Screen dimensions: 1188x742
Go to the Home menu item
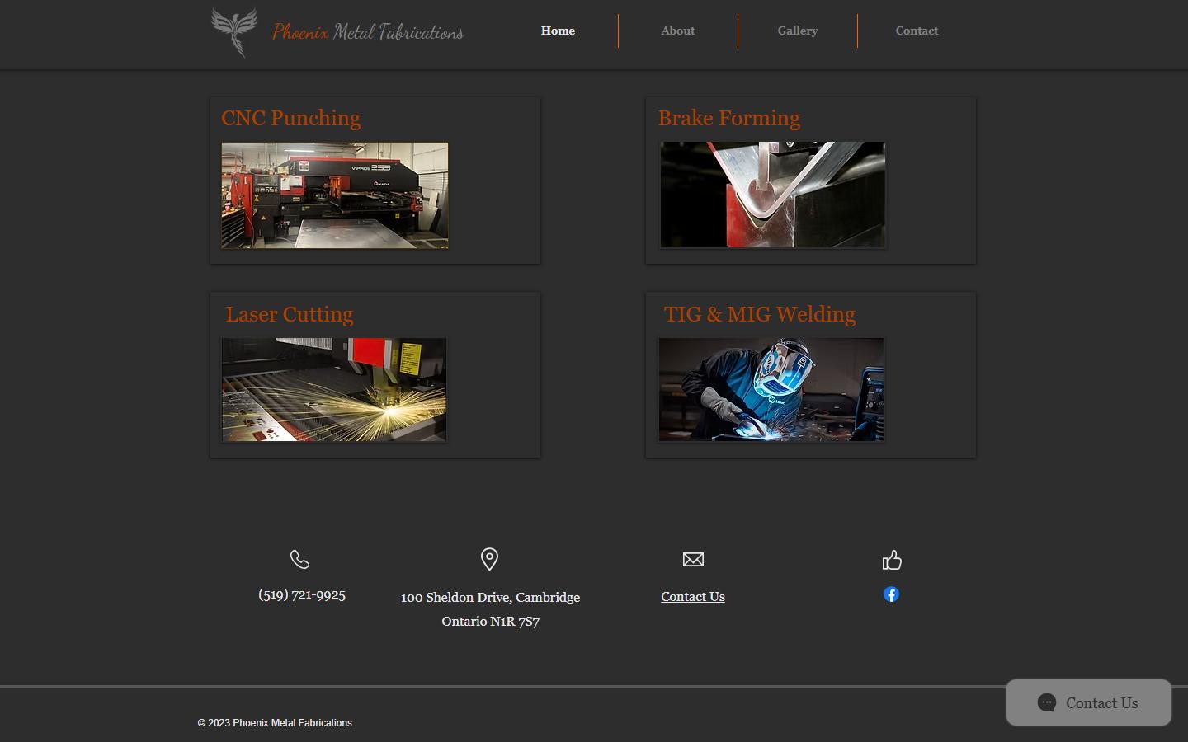tap(559, 31)
